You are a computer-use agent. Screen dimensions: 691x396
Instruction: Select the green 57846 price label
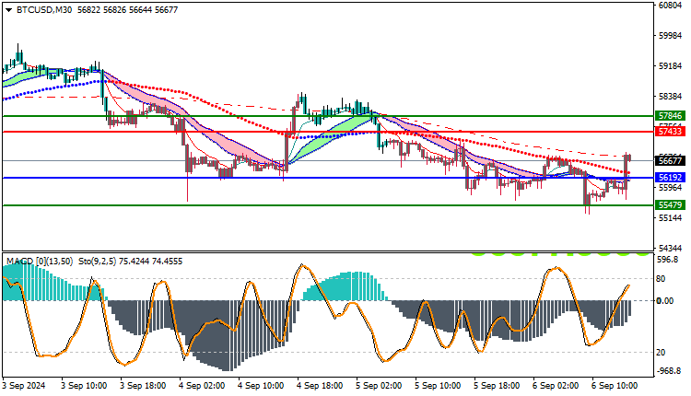pos(671,116)
